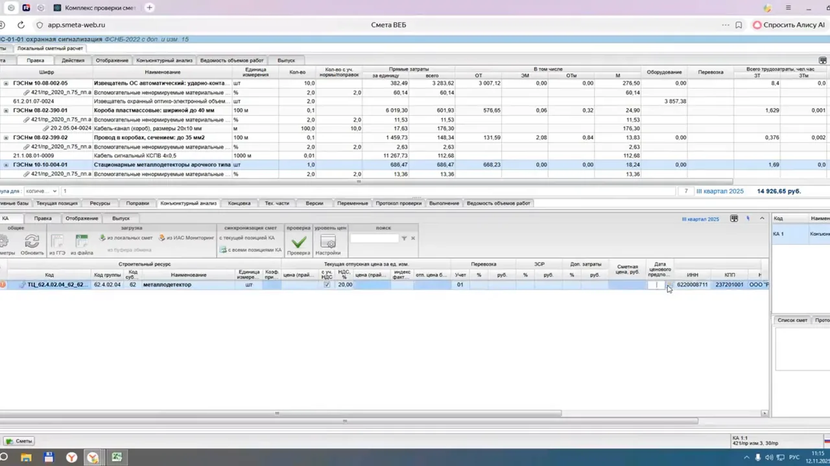Expand the ГЭСНм 08-02-390-01 row
Screen dimensions: 830x466
pos(6,111)
